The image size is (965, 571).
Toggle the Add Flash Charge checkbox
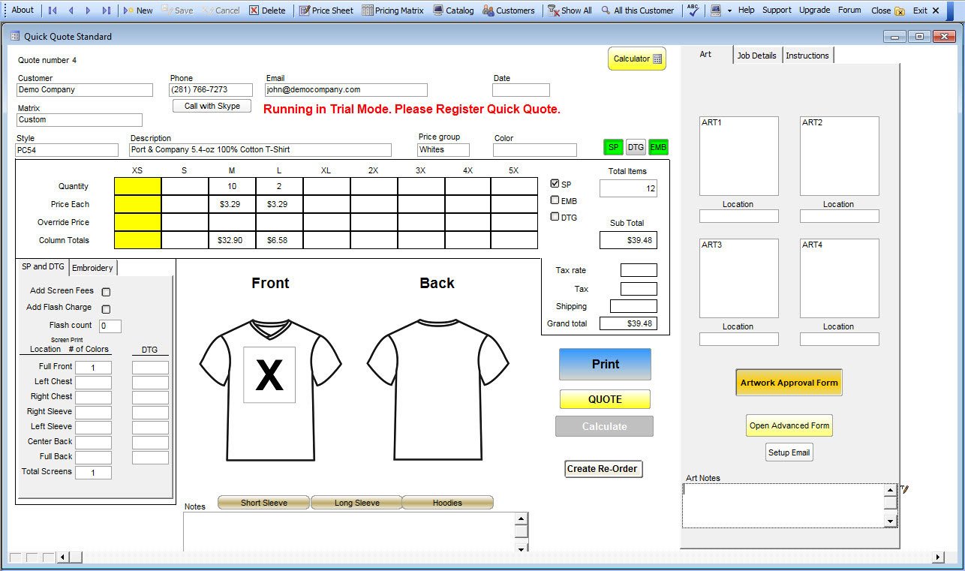pos(106,308)
